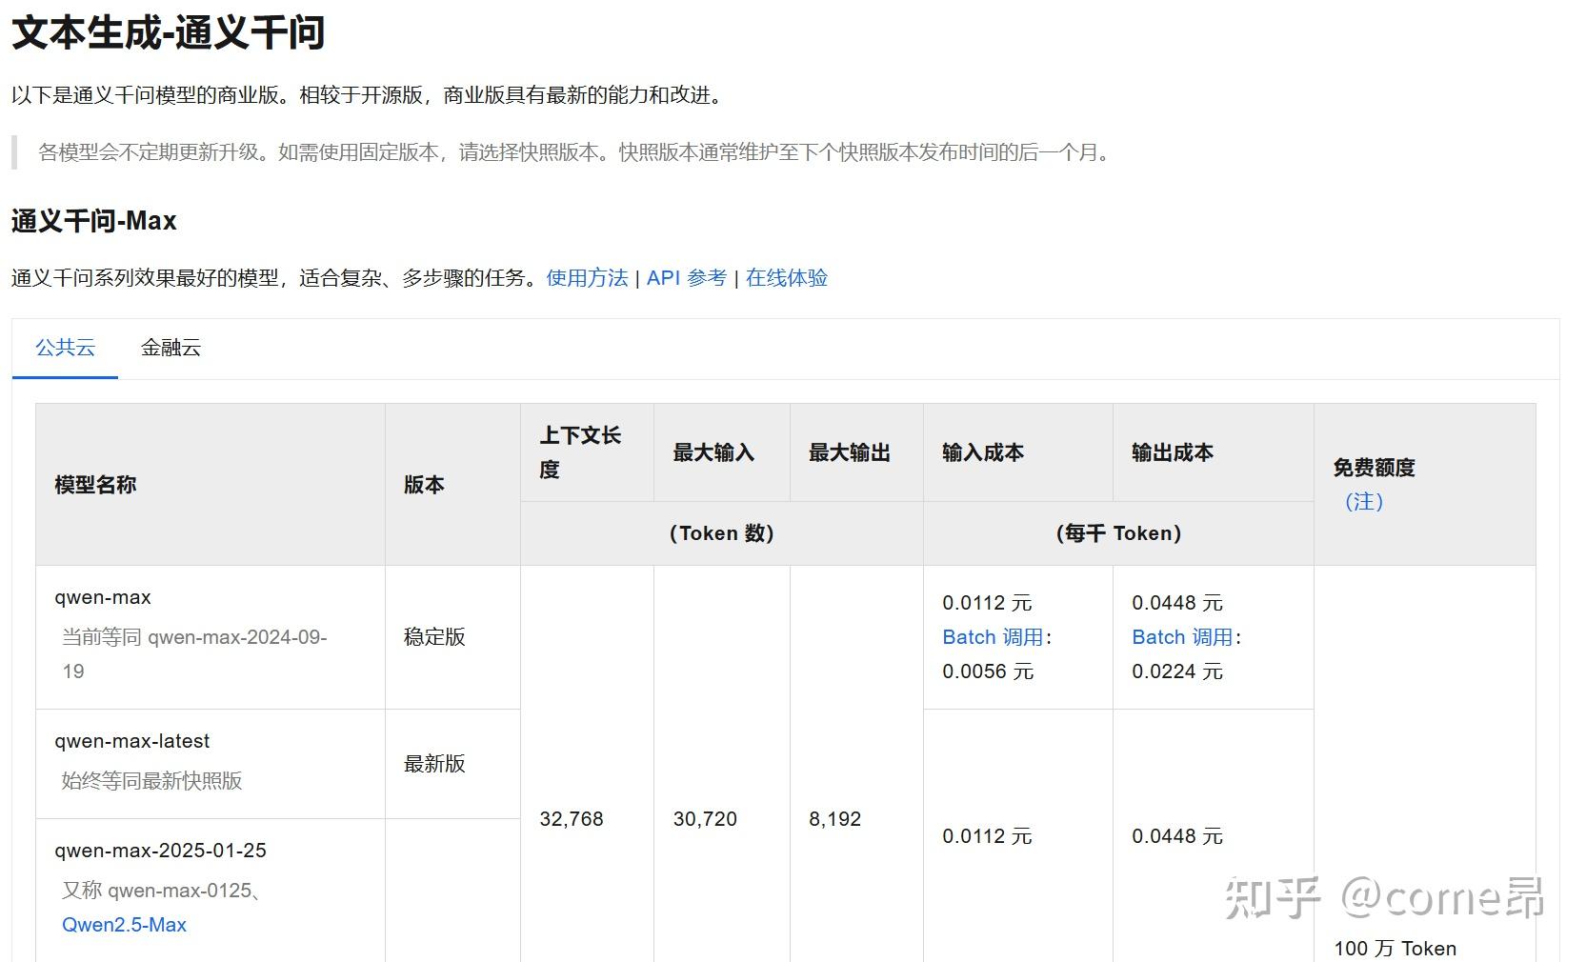Click the 模型名称 column header
Screen dimensions: 1586x962
pyautogui.click(x=95, y=485)
